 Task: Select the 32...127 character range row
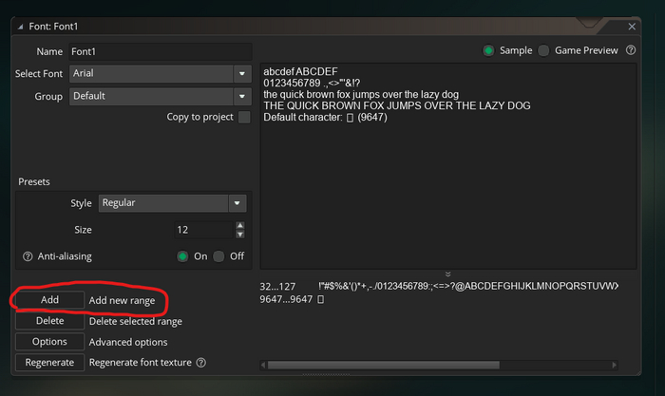[439, 286]
